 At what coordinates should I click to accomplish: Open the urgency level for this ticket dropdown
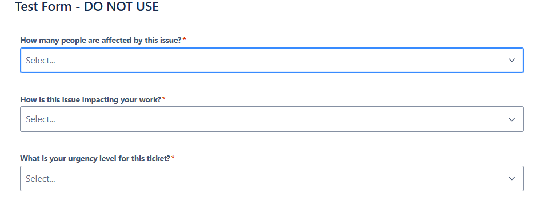coord(272,178)
